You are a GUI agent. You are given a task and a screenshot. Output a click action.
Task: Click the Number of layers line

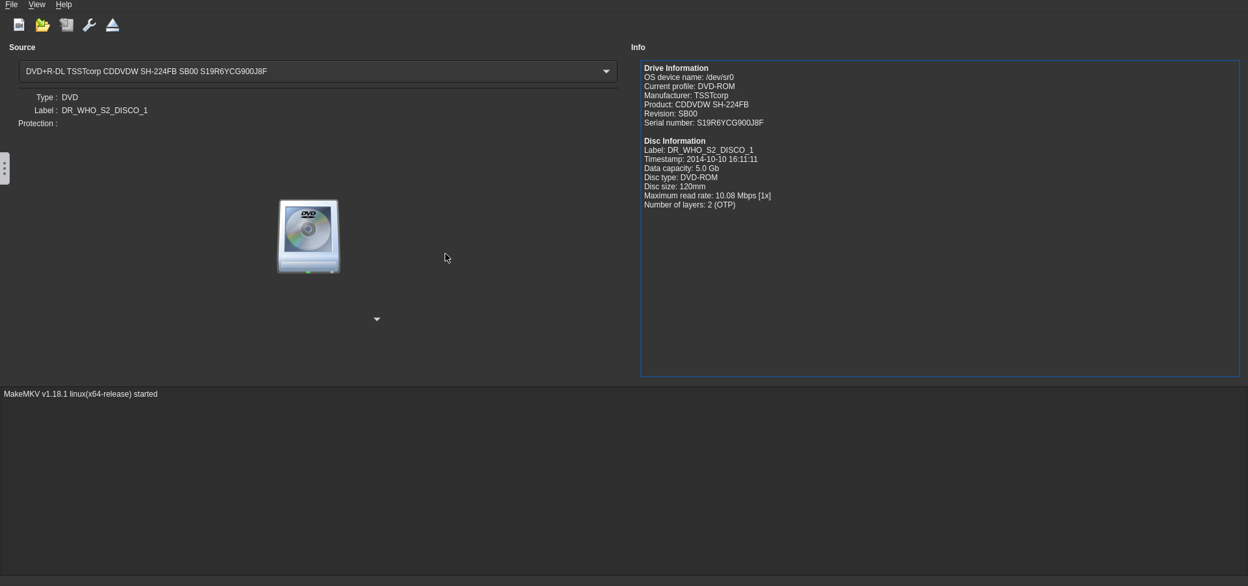tap(689, 205)
